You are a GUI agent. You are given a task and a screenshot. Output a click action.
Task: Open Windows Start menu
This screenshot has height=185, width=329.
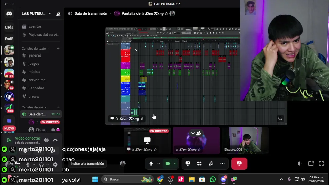coord(95,179)
